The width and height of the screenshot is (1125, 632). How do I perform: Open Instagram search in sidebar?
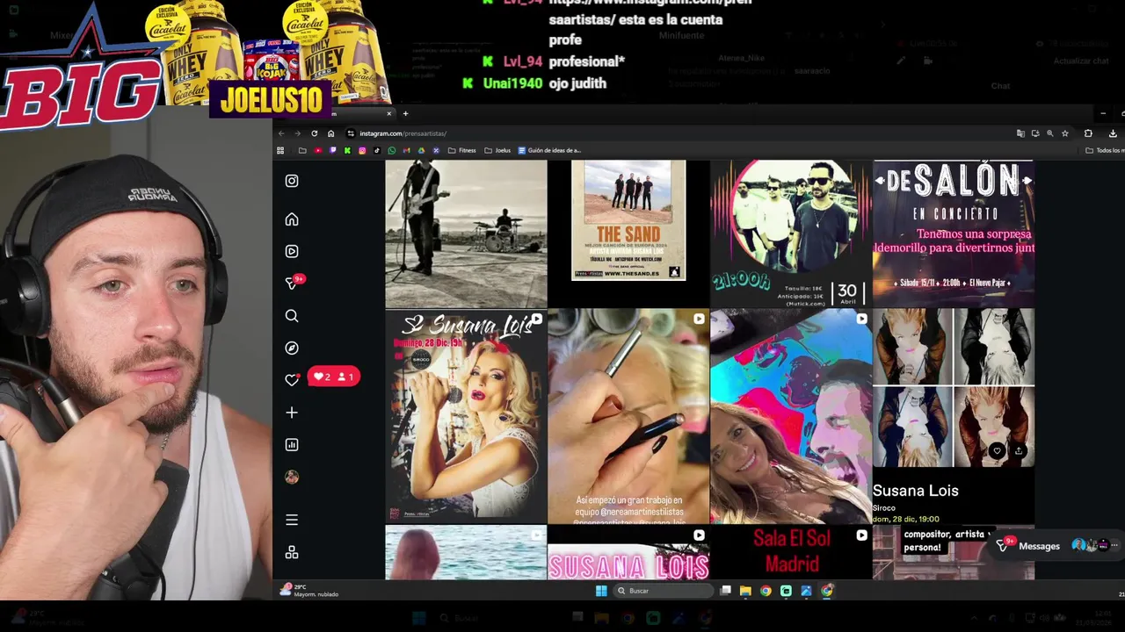tap(292, 316)
